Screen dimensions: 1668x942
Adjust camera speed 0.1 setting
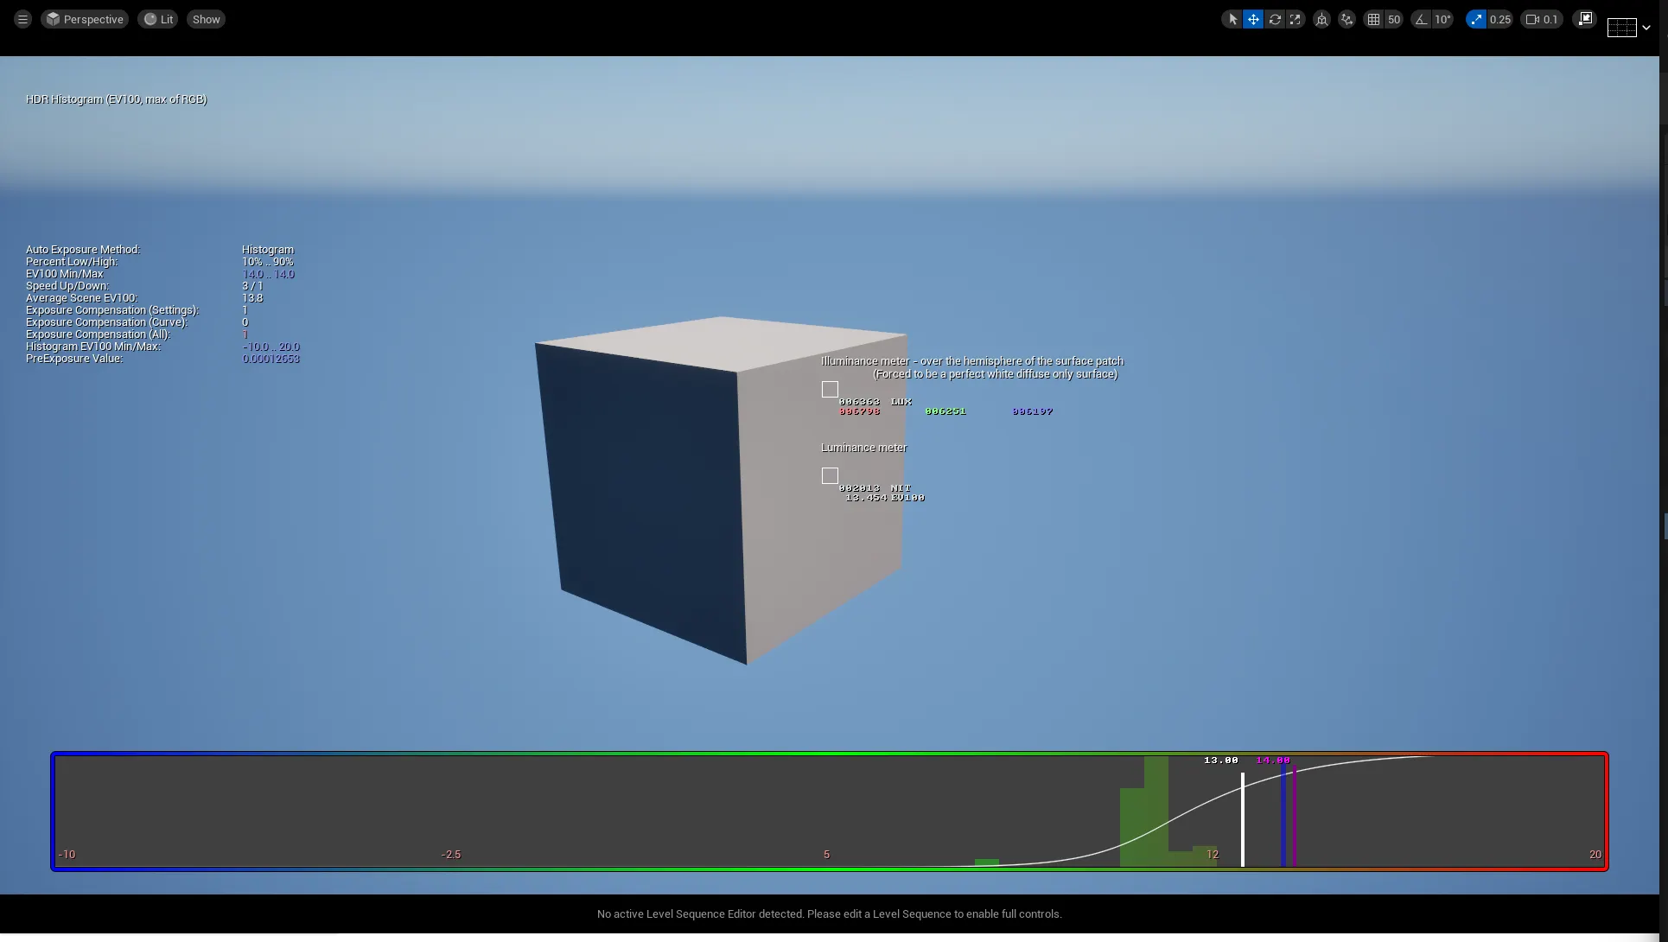(1542, 19)
